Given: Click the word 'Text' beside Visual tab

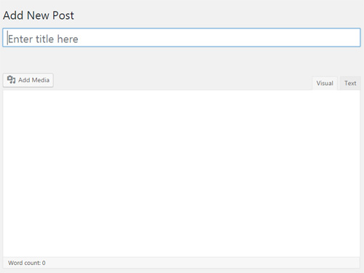Looking at the screenshot, I should pos(350,83).
